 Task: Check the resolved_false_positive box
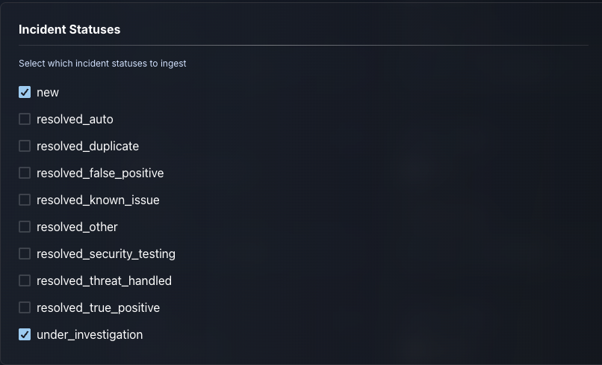25,173
